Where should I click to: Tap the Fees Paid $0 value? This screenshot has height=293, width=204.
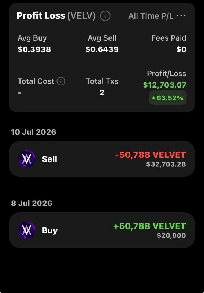click(x=181, y=49)
